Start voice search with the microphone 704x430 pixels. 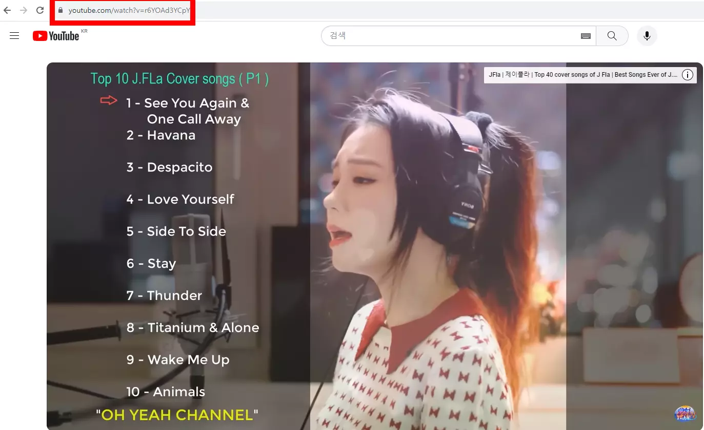click(647, 36)
